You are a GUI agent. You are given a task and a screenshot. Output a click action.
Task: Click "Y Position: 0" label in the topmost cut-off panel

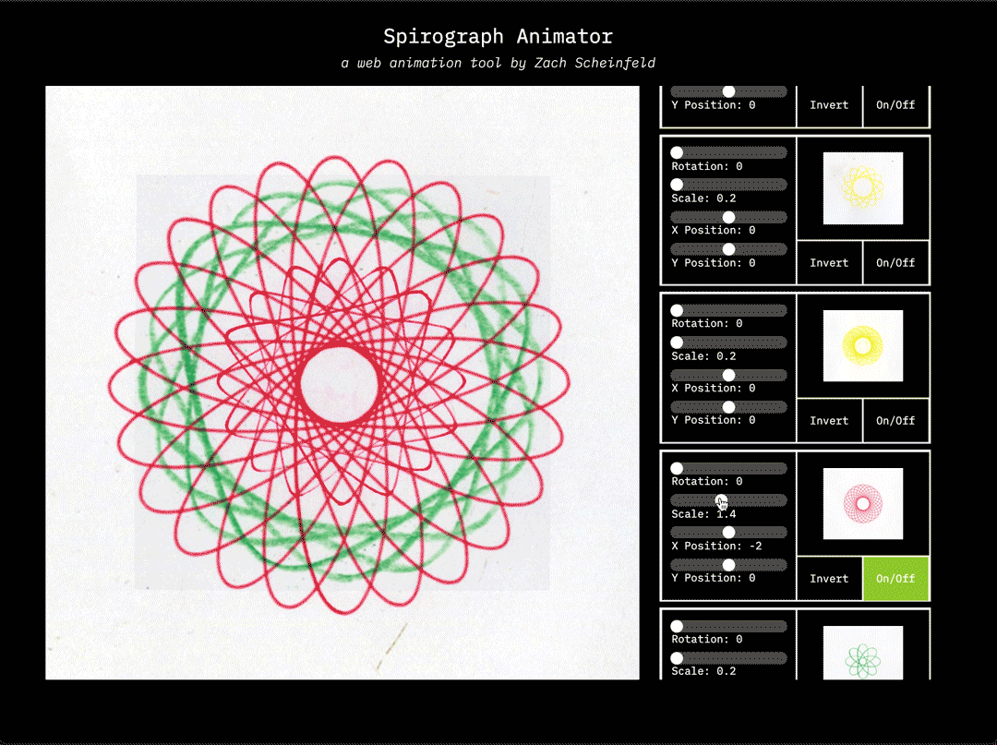(x=714, y=105)
